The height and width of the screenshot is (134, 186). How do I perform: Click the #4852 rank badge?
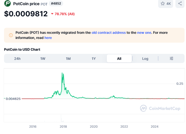[x=56, y=3]
